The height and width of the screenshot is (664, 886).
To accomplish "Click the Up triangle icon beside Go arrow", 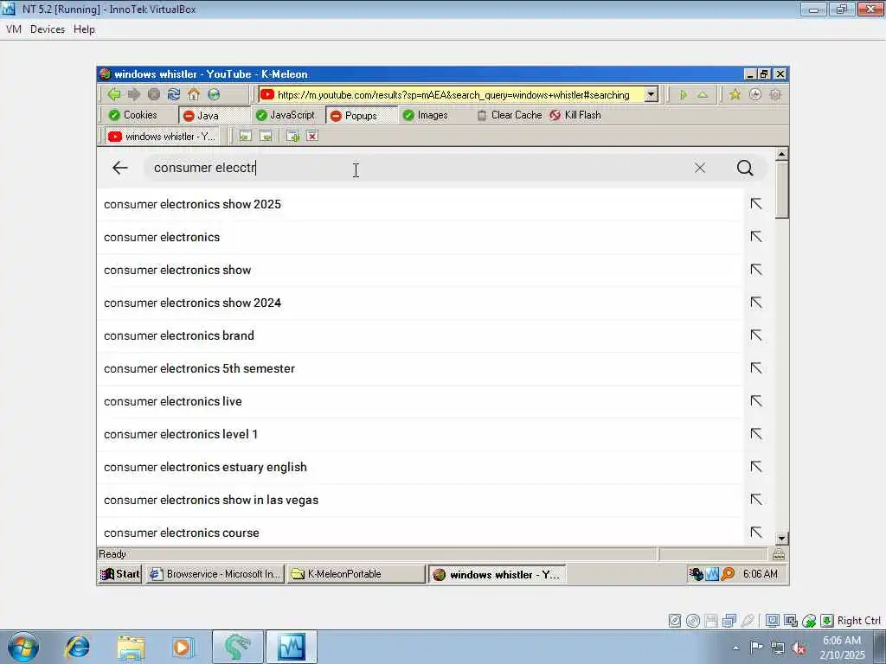I will click(703, 95).
